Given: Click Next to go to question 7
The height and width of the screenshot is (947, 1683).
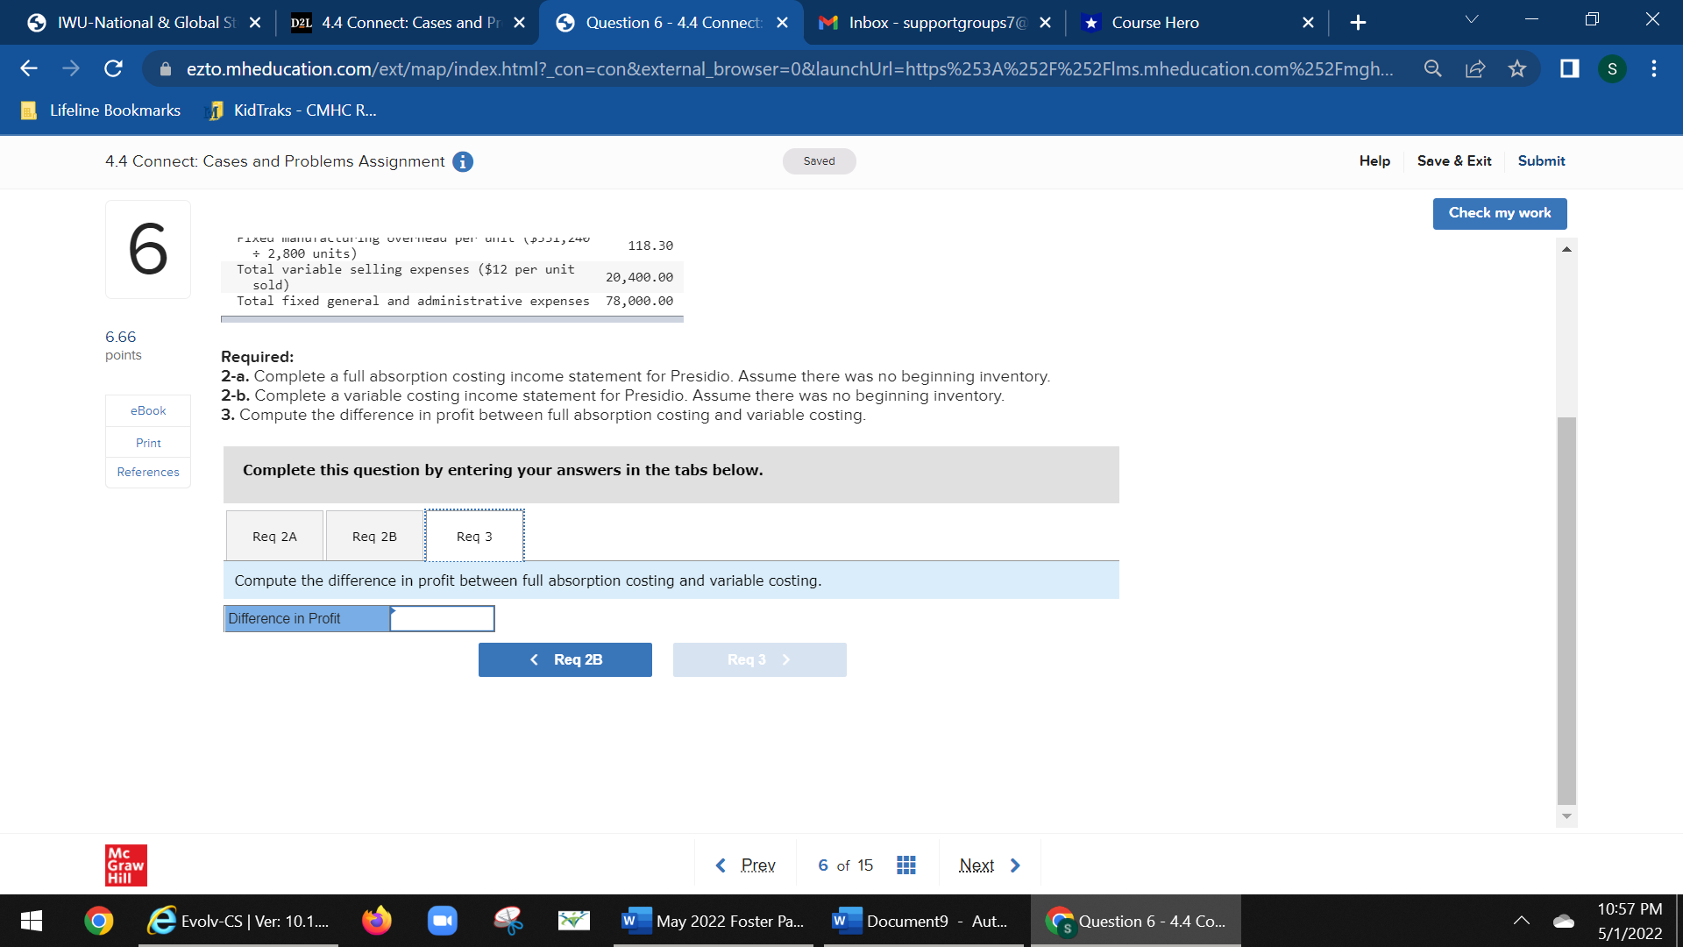Looking at the screenshot, I should (x=976, y=865).
